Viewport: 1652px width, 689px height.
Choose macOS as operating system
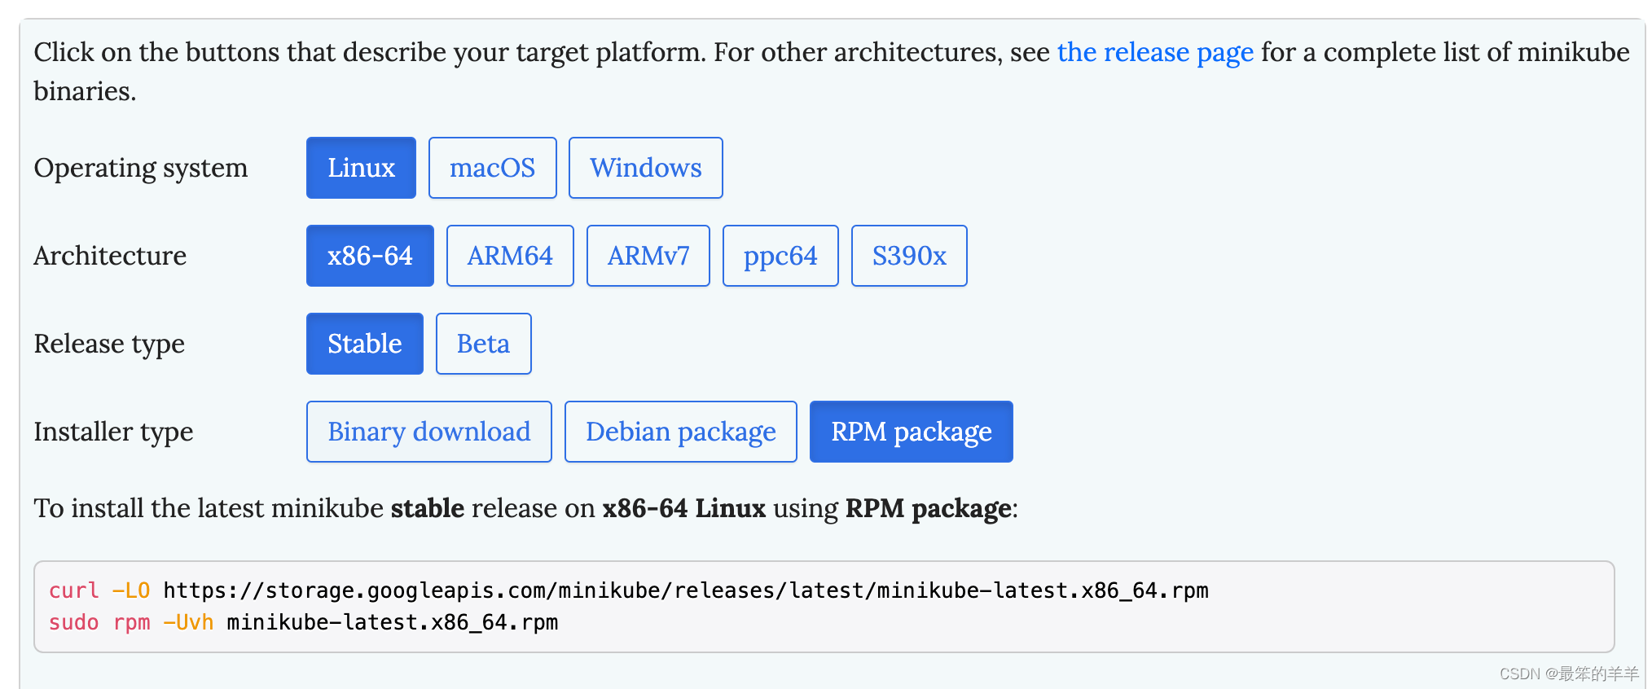click(493, 168)
